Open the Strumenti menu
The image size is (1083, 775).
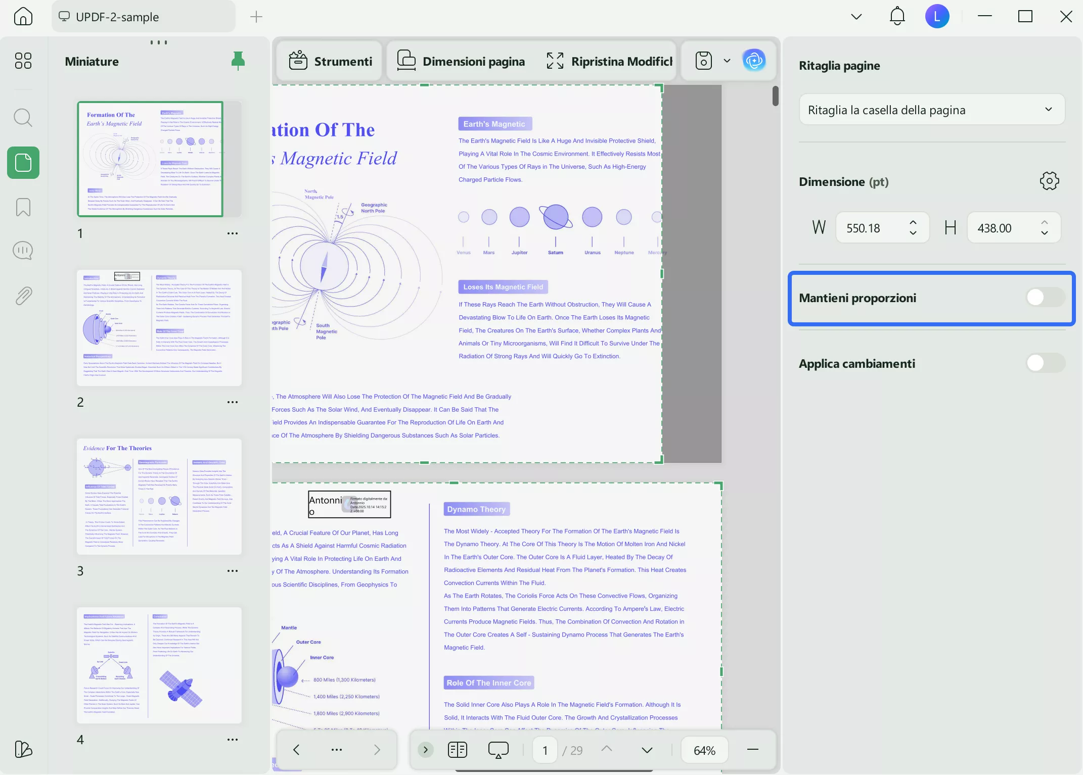(330, 61)
